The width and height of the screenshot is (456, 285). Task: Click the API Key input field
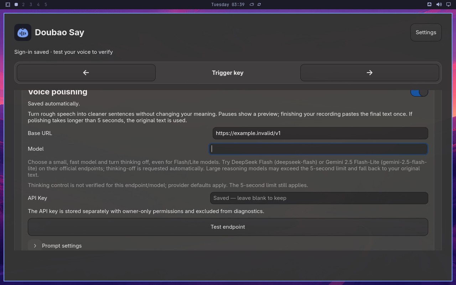pos(319,198)
